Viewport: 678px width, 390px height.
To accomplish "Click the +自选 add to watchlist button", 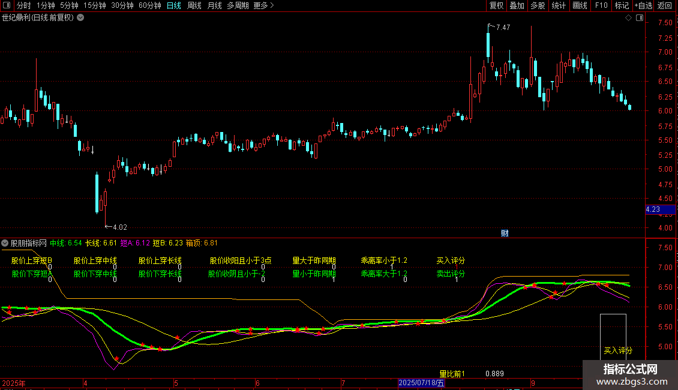I will coord(643,6).
